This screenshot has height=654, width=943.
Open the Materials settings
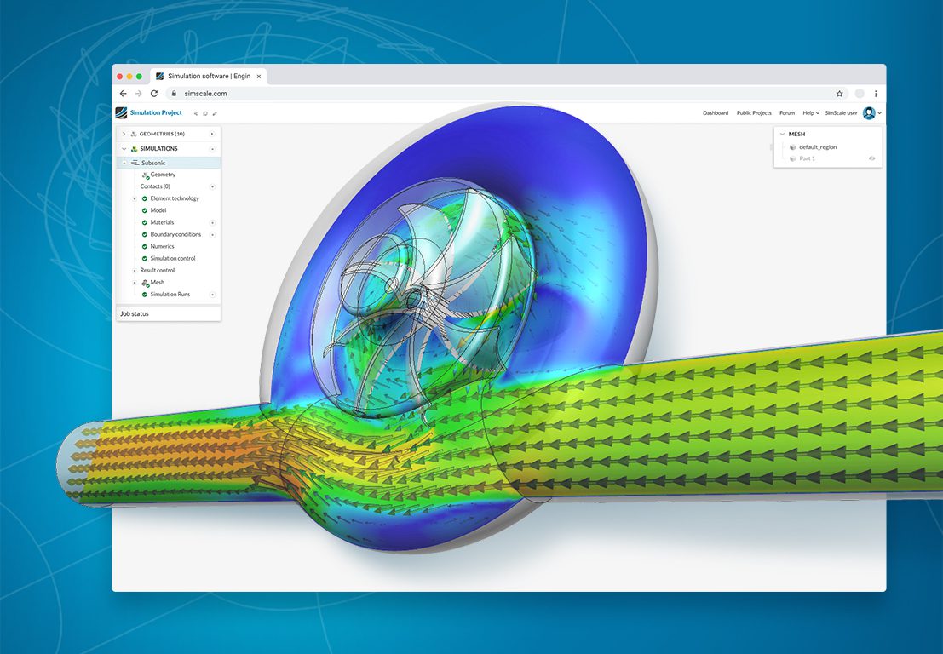pyautogui.click(x=163, y=222)
